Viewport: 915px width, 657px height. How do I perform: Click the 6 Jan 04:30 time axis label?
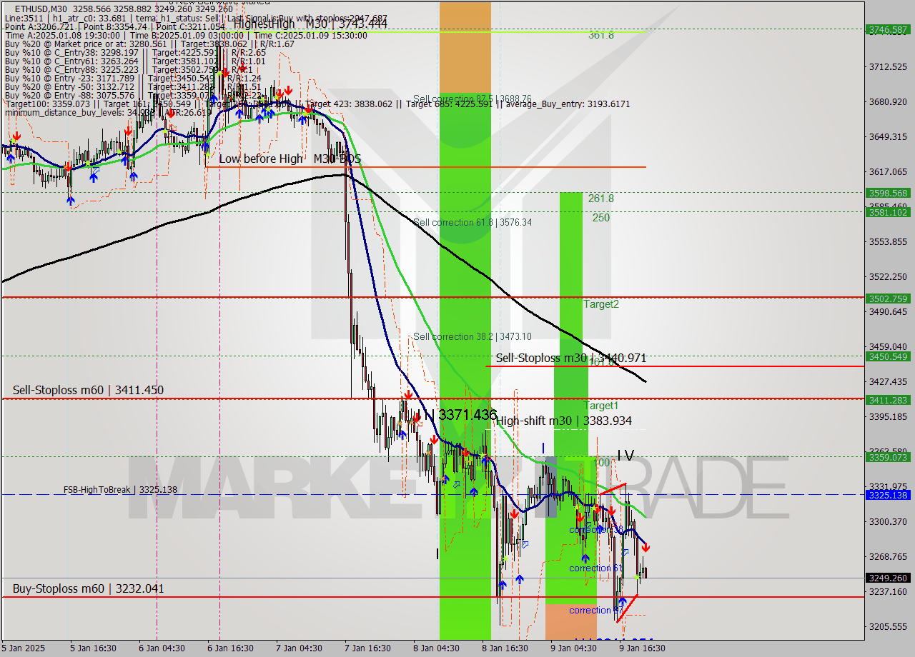click(162, 648)
